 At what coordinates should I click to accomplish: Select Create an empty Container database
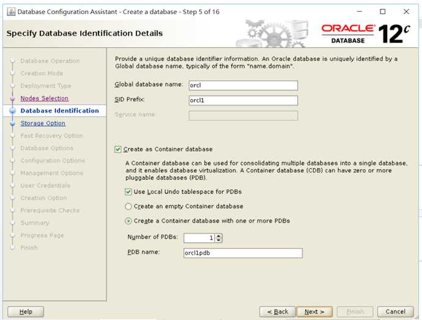[x=128, y=206]
